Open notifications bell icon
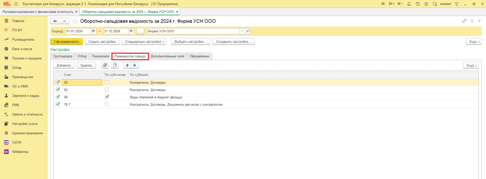Screen dimensions: 486x179 click(x=409, y=4)
